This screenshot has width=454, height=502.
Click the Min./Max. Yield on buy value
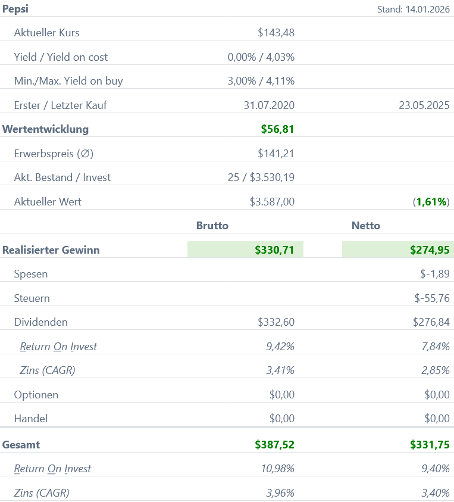pos(261,81)
